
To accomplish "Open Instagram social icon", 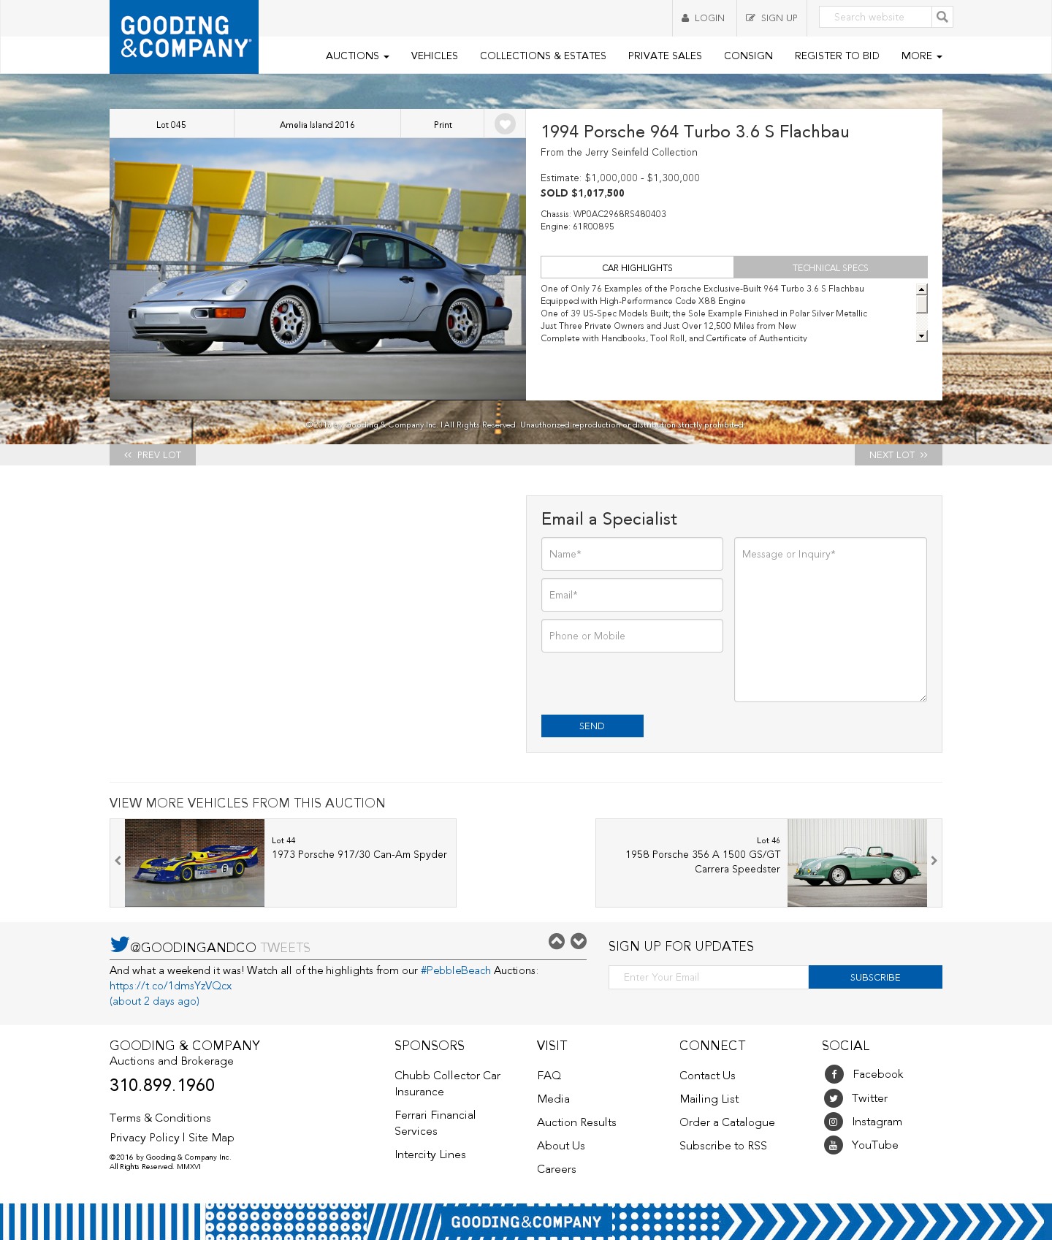I will [x=834, y=1122].
